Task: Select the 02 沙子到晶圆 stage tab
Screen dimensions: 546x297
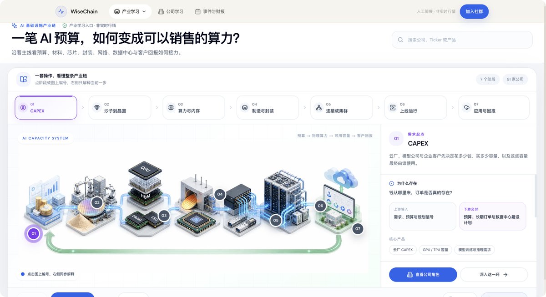Action: [120, 107]
